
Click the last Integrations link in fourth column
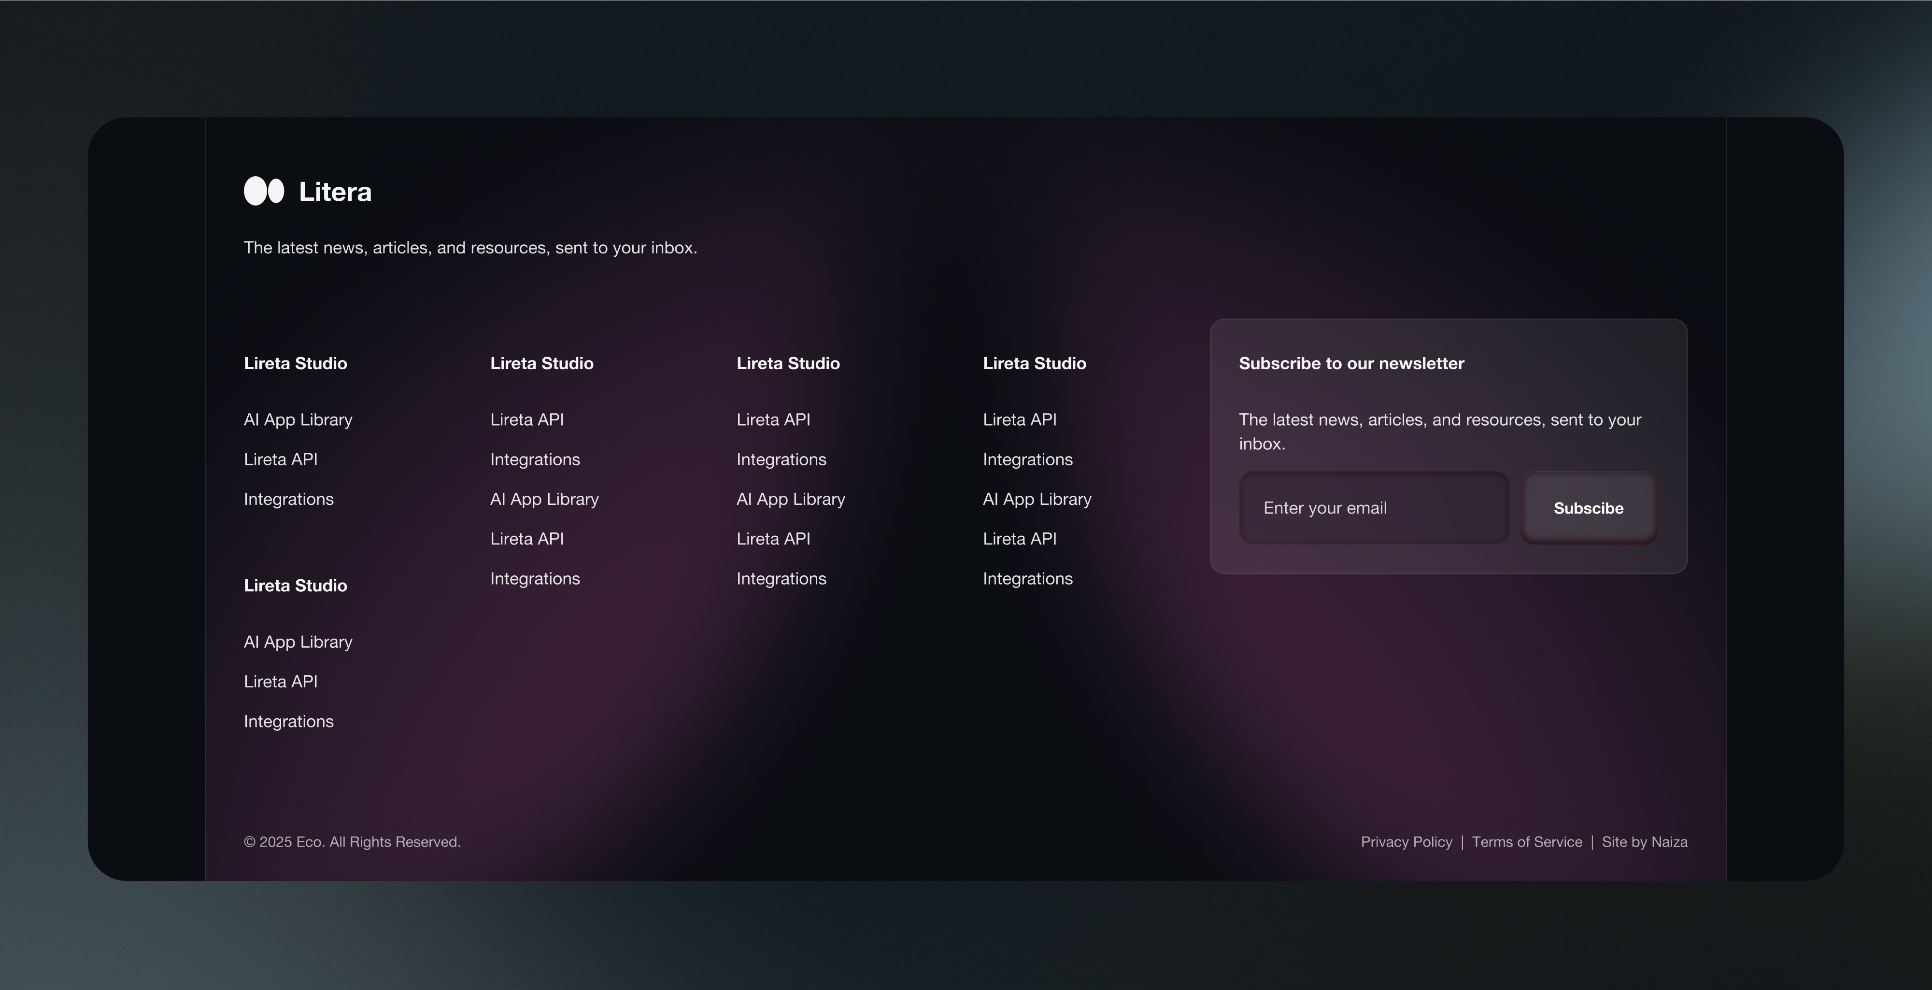[x=1027, y=579]
